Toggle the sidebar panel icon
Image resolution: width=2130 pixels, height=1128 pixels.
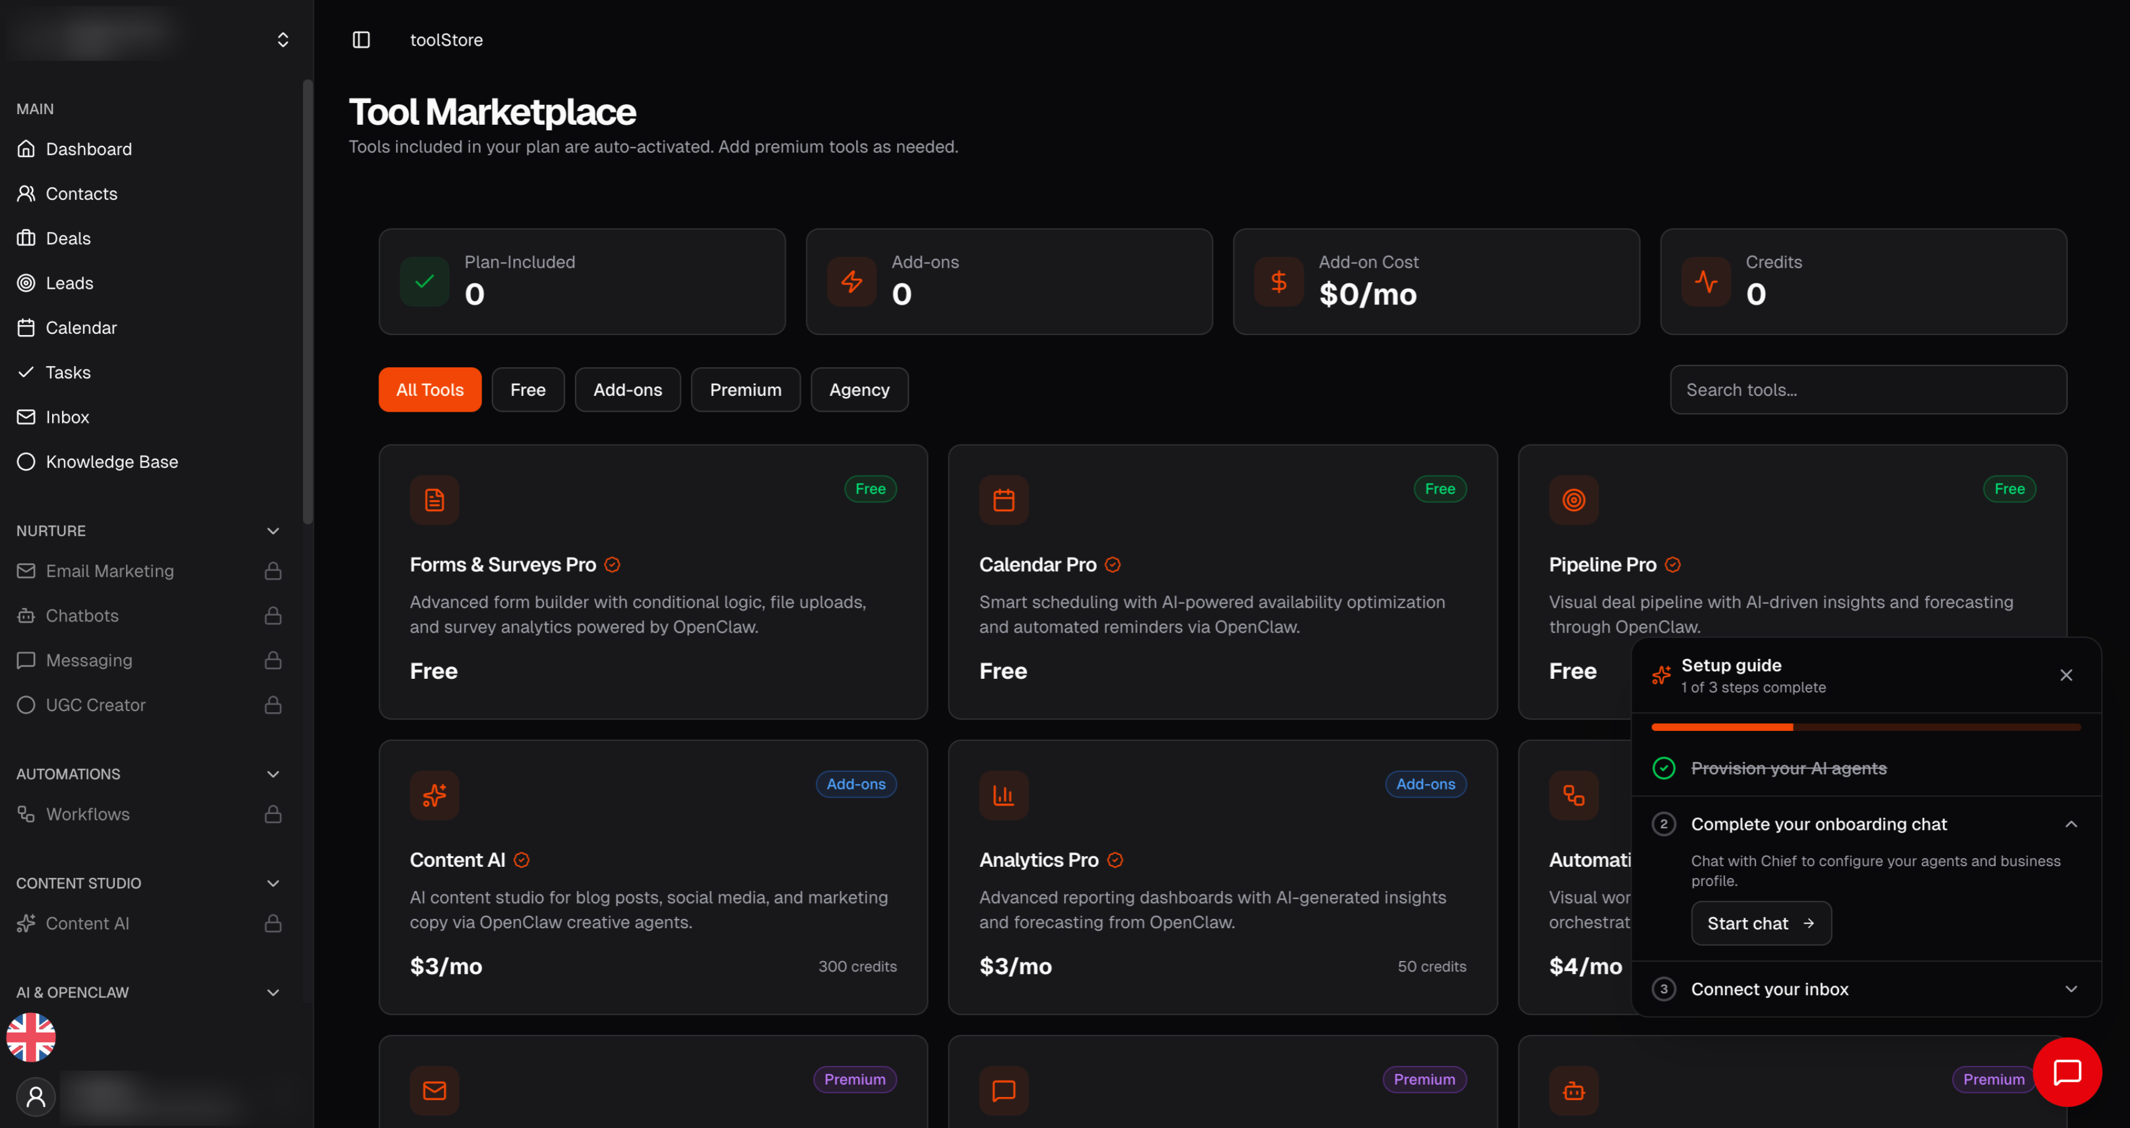point(362,40)
